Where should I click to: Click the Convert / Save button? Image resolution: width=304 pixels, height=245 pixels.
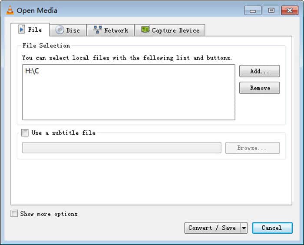point(212,228)
